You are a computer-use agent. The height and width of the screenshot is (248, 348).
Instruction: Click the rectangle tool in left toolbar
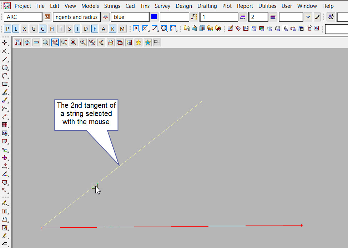5,84
